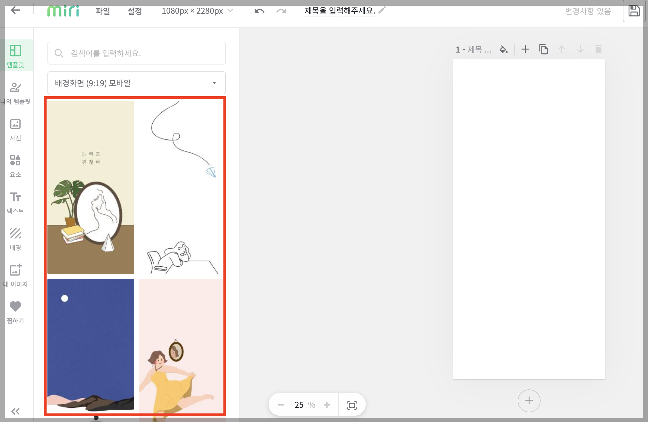Screen dimensions: 648x422
Task: Open the 설정 menu
Action: (x=135, y=11)
